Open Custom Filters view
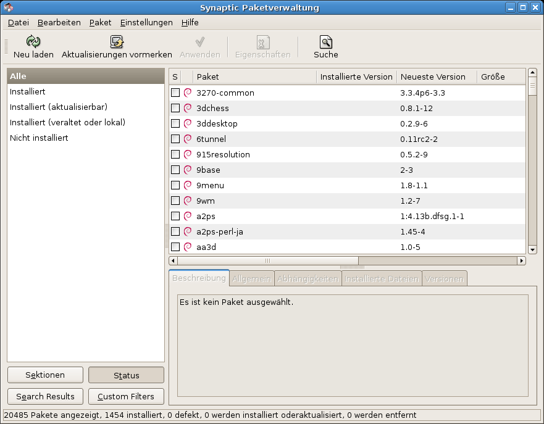This screenshot has height=424, width=544. (x=127, y=396)
